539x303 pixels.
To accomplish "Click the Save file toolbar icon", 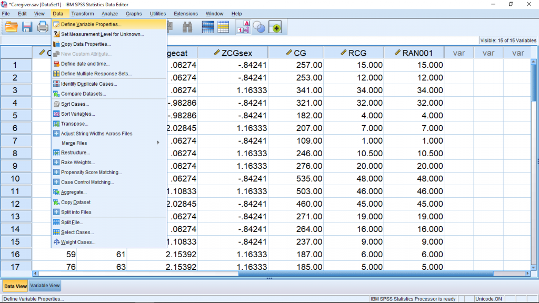I will click(27, 27).
